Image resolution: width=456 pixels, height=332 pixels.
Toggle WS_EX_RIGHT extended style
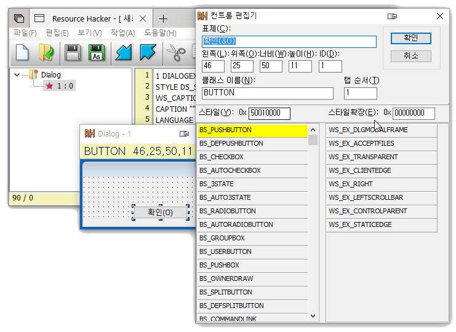pos(382,184)
